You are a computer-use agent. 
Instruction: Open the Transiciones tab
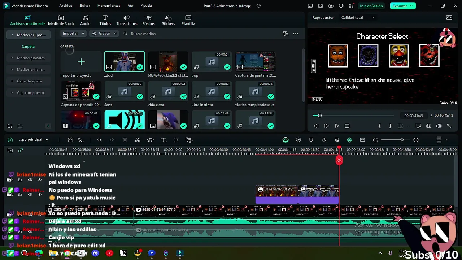127,20
